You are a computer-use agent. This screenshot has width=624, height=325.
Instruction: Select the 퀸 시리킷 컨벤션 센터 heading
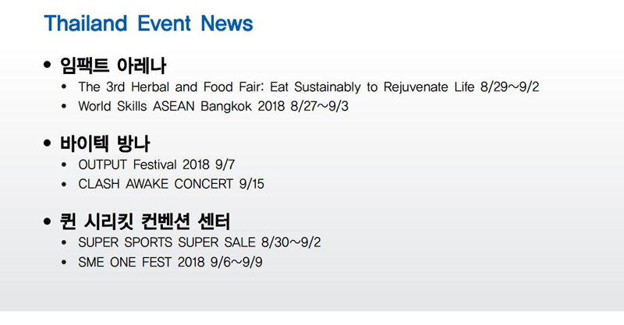[145, 221]
